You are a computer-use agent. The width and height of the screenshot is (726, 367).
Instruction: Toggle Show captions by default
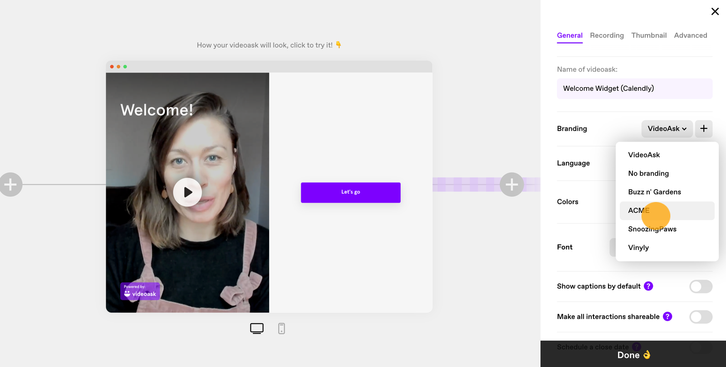click(701, 287)
